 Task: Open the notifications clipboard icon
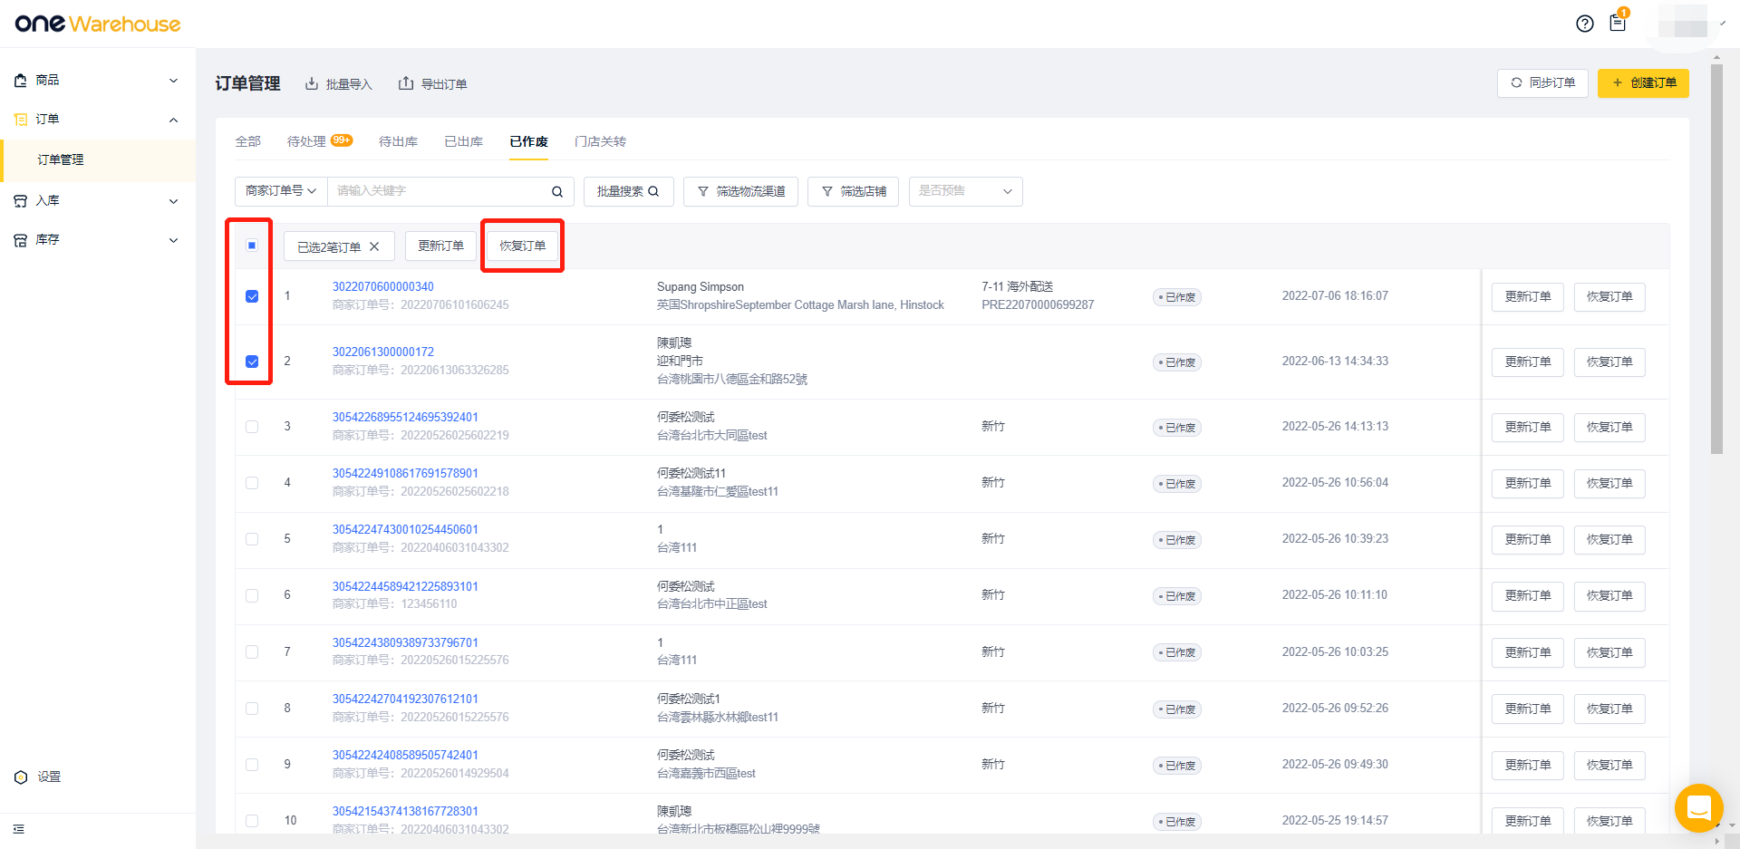[1618, 23]
